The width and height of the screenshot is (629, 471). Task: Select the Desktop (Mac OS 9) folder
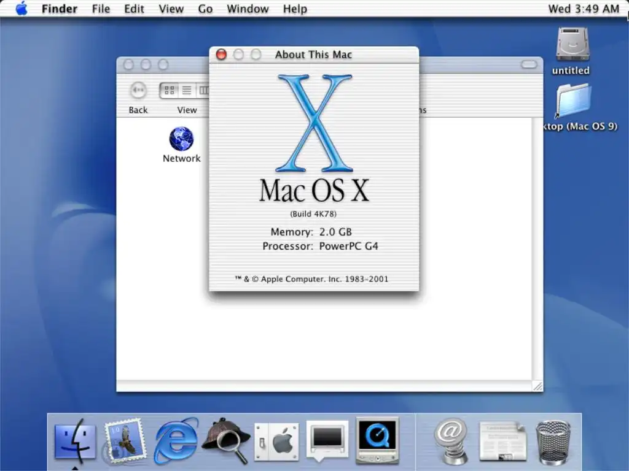tap(573, 100)
